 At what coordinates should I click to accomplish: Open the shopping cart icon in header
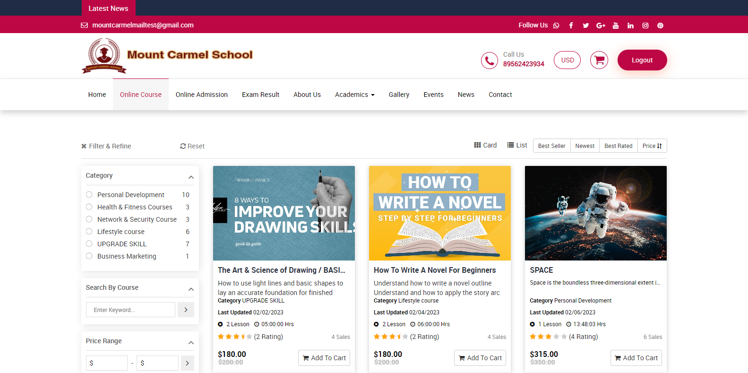pos(599,60)
